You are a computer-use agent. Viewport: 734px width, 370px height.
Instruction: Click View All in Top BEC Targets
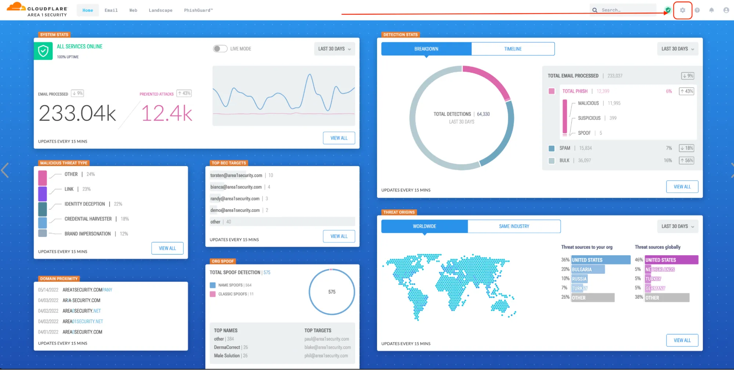(339, 236)
